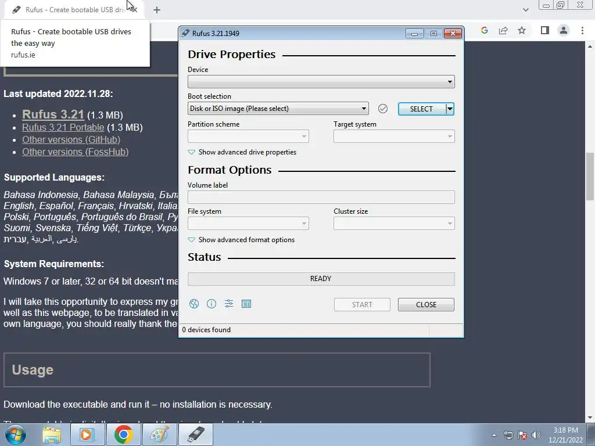The width and height of the screenshot is (595, 446).
Task: Open the Partition scheme dropdown
Action: coord(248,136)
